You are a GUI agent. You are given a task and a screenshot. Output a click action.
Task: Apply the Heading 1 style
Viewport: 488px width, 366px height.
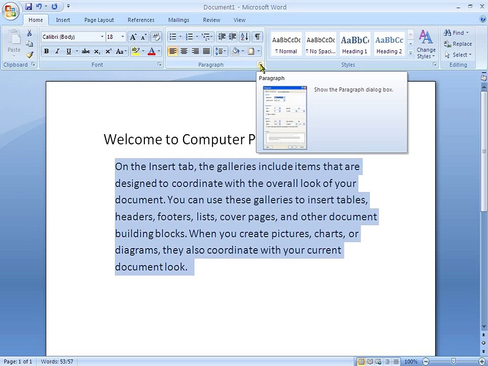pyautogui.click(x=355, y=44)
